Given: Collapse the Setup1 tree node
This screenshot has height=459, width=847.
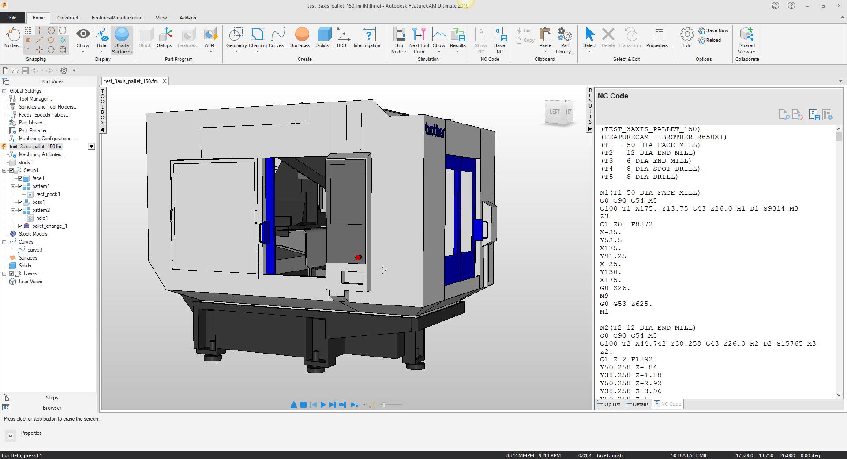Looking at the screenshot, I should pos(4,170).
